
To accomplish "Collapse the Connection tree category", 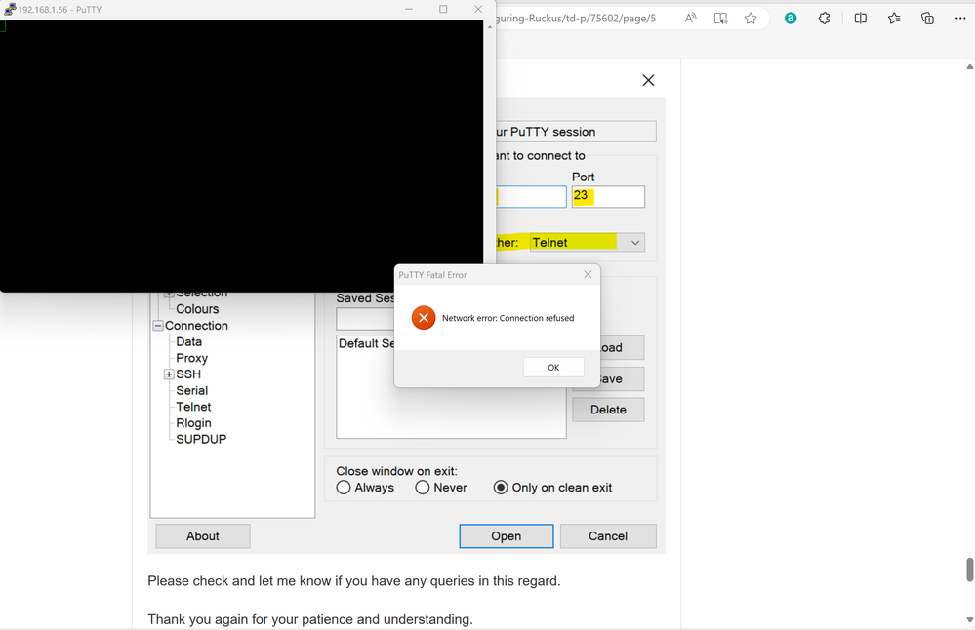I will [157, 326].
